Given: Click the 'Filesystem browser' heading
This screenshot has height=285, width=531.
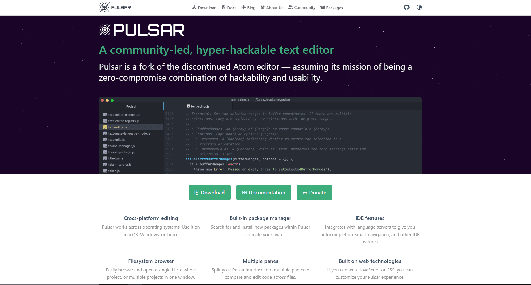Looking at the screenshot, I should coord(151,261).
